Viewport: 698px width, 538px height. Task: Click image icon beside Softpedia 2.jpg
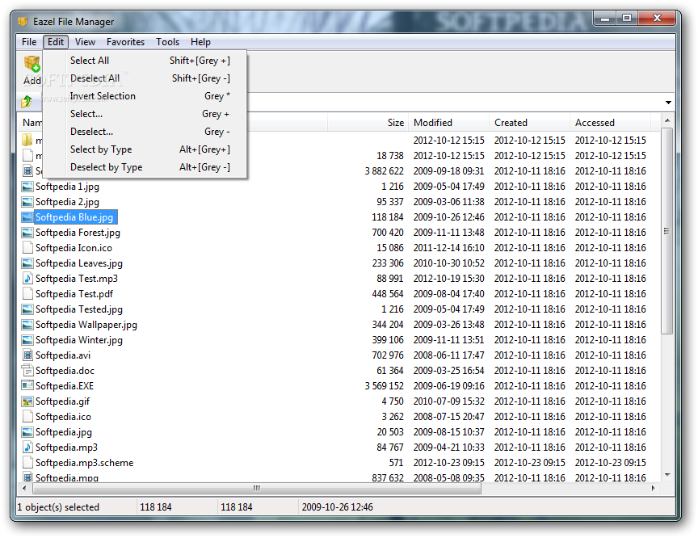pos(27,202)
